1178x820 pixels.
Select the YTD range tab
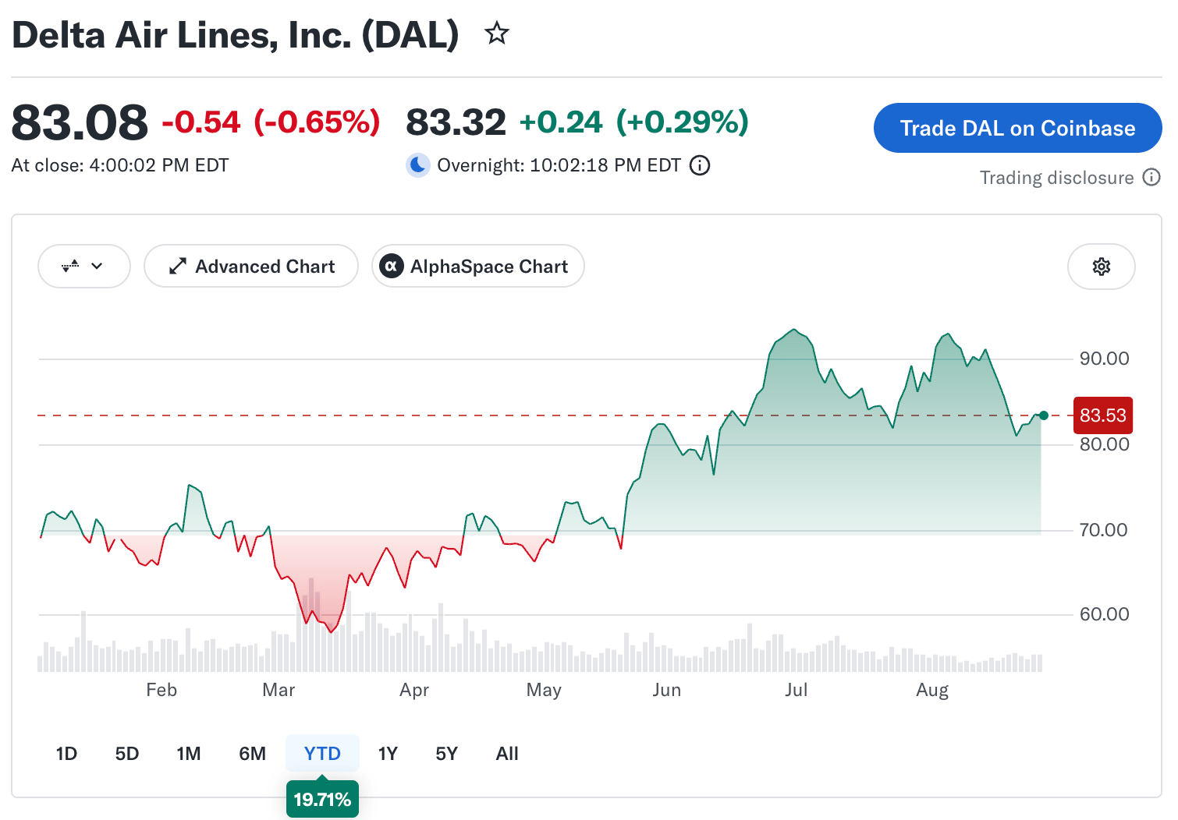tap(322, 754)
